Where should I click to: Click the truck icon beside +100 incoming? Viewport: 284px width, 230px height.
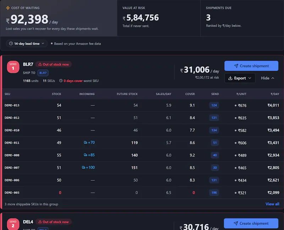coord(83,167)
